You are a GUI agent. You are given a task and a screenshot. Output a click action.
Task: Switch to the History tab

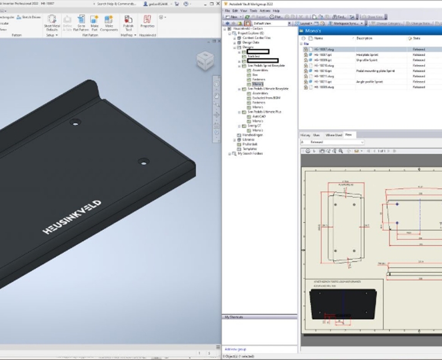click(x=305, y=135)
